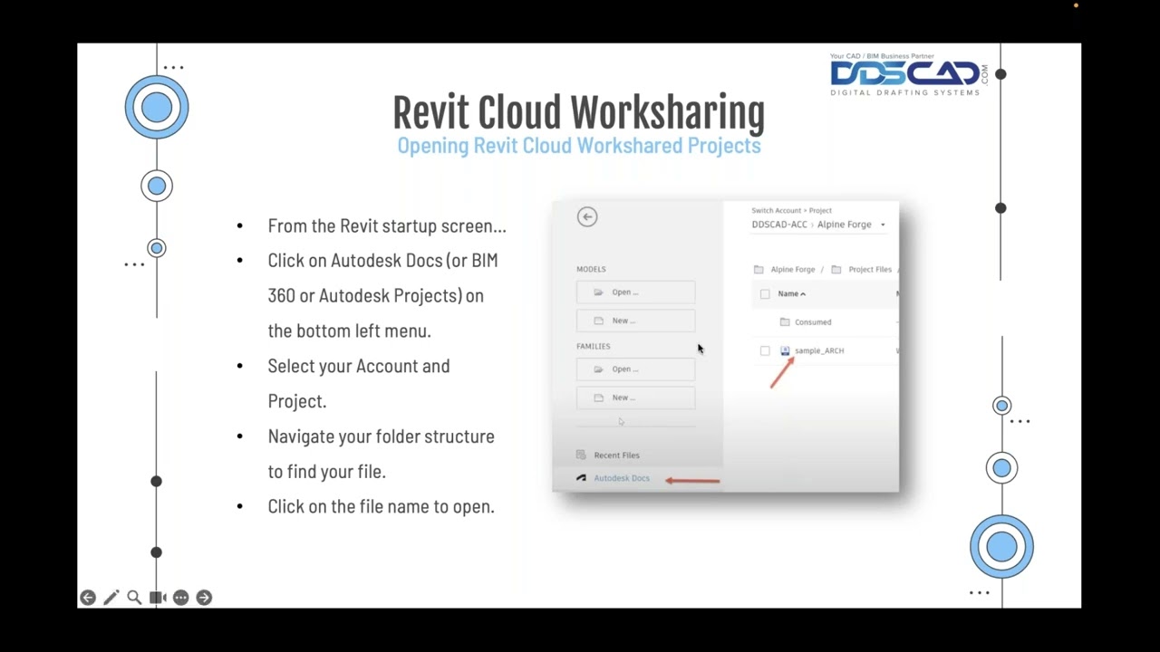Click the Consumed folder icon
Viewport: 1160px width, 652px height.
tap(785, 321)
